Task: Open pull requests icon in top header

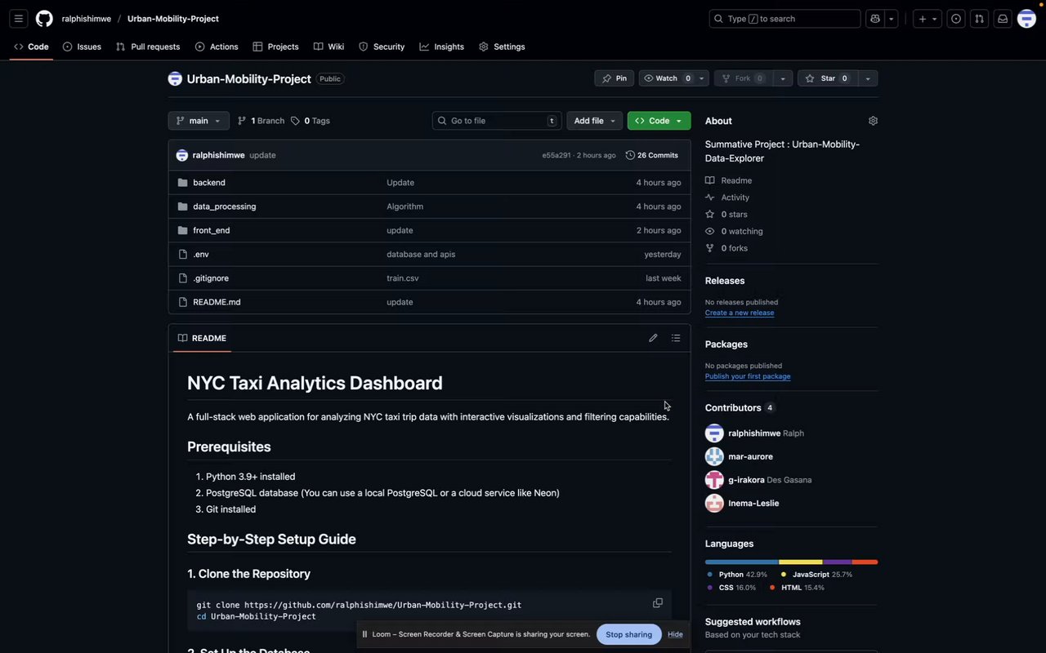Action: coord(979,19)
